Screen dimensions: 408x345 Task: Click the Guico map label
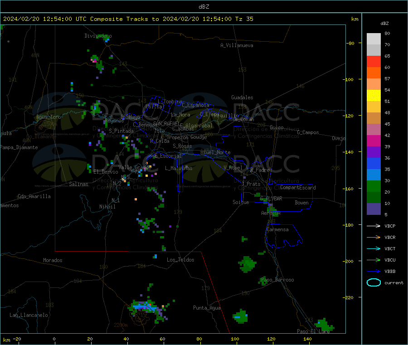[277, 127]
